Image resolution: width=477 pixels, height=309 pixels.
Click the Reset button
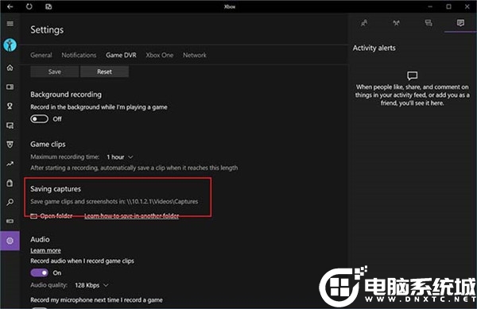104,71
